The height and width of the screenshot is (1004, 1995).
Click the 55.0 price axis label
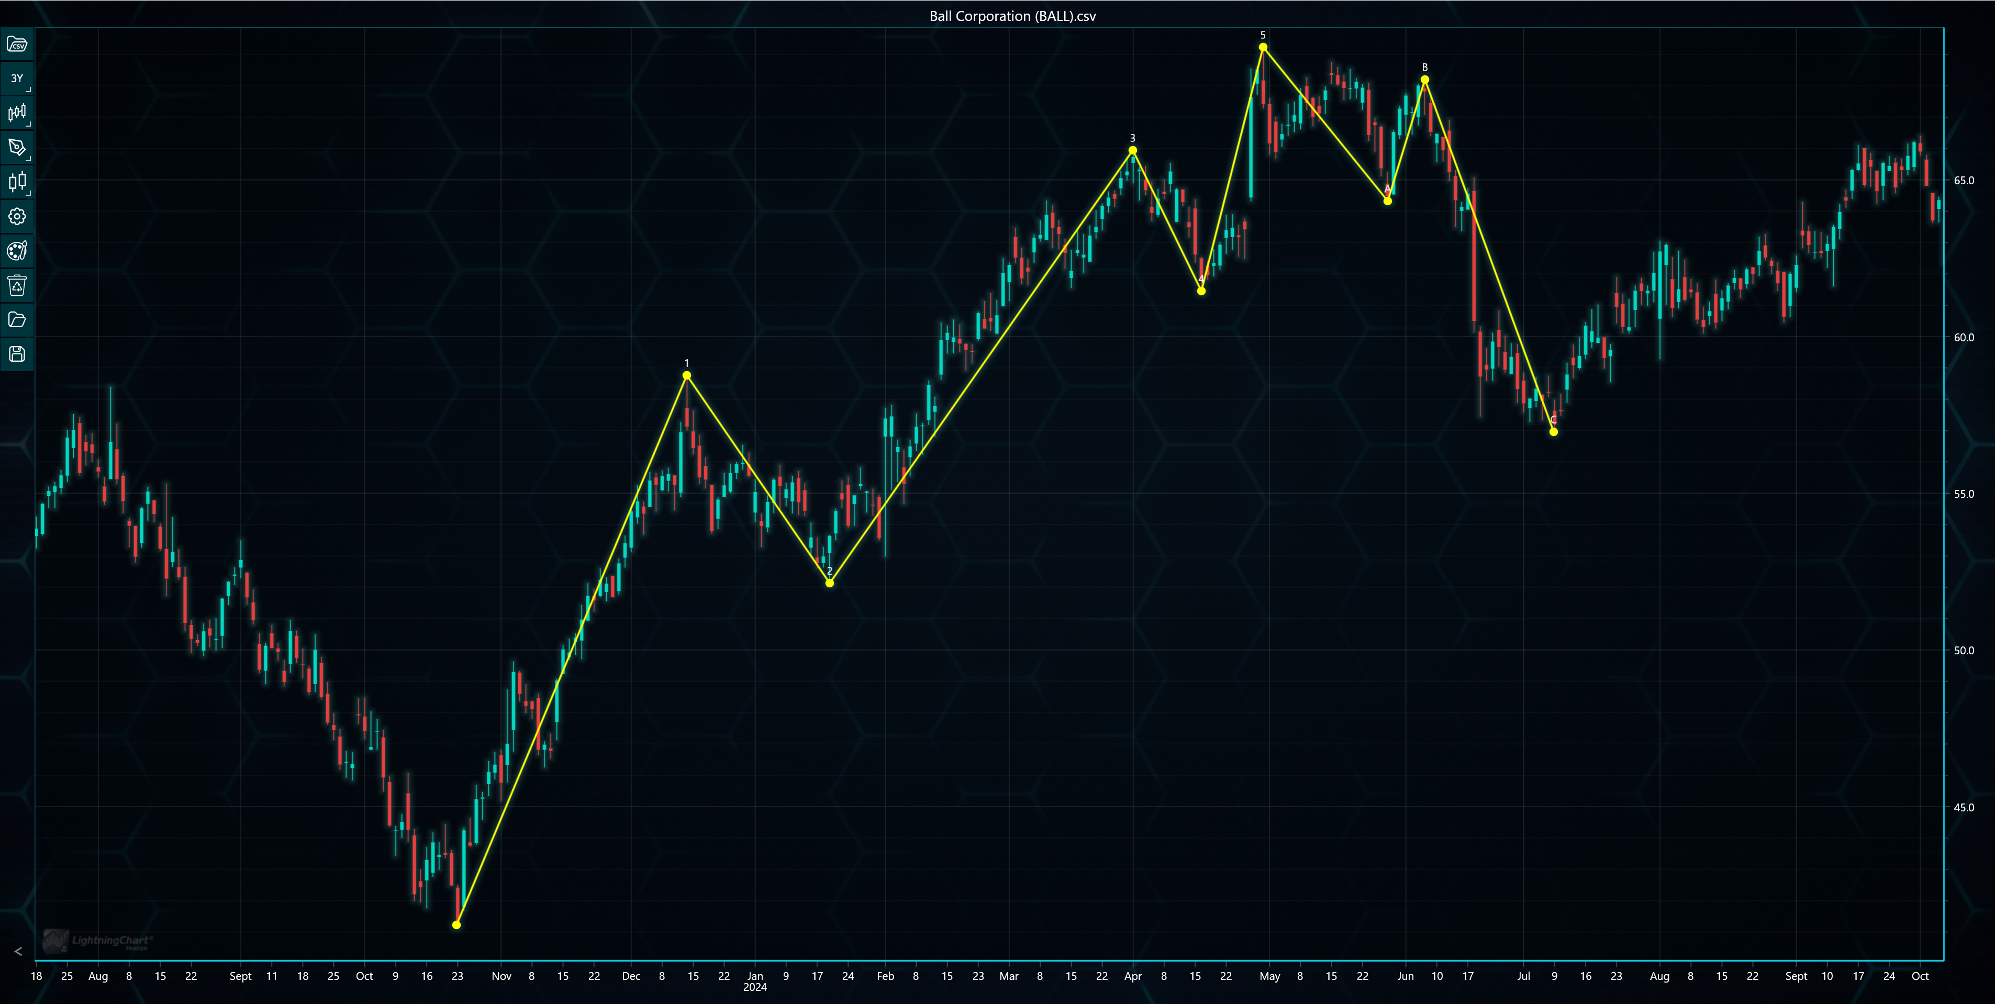(1963, 494)
